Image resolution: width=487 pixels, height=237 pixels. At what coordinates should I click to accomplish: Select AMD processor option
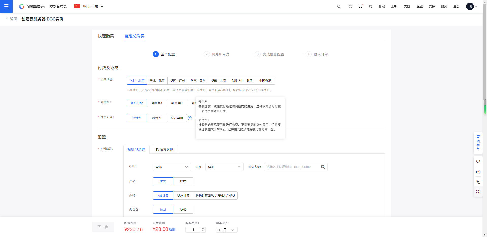[x=183, y=210]
